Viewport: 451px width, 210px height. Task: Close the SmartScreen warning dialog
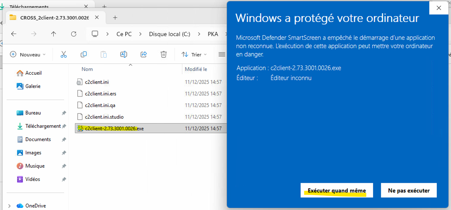pyautogui.click(x=439, y=8)
